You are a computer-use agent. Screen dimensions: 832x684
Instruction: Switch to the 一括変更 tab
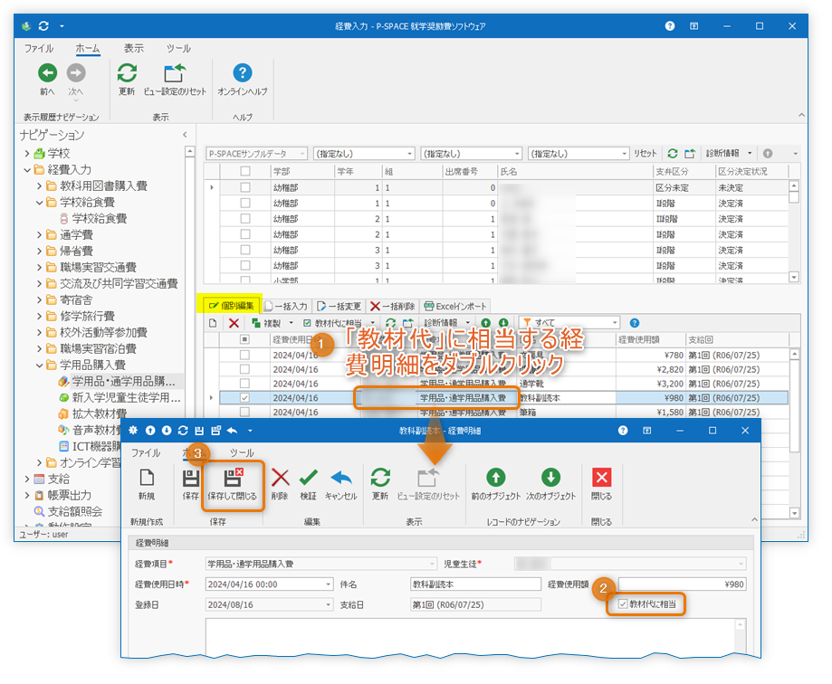(339, 306)
